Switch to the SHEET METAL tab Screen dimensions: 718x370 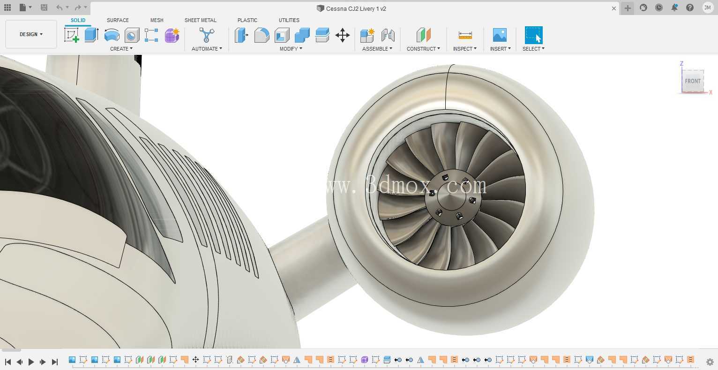coord(201,20)
